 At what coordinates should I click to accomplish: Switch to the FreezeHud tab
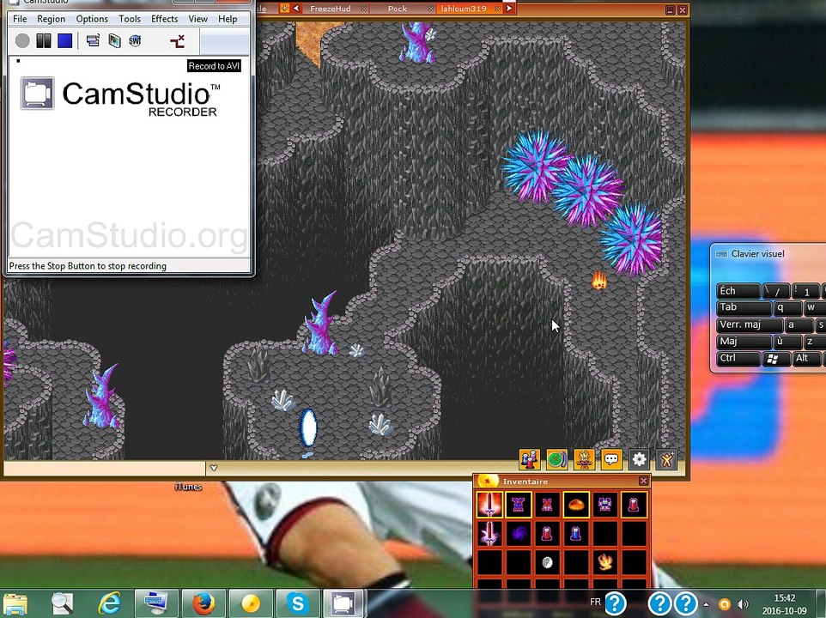(x=331, y=9)
